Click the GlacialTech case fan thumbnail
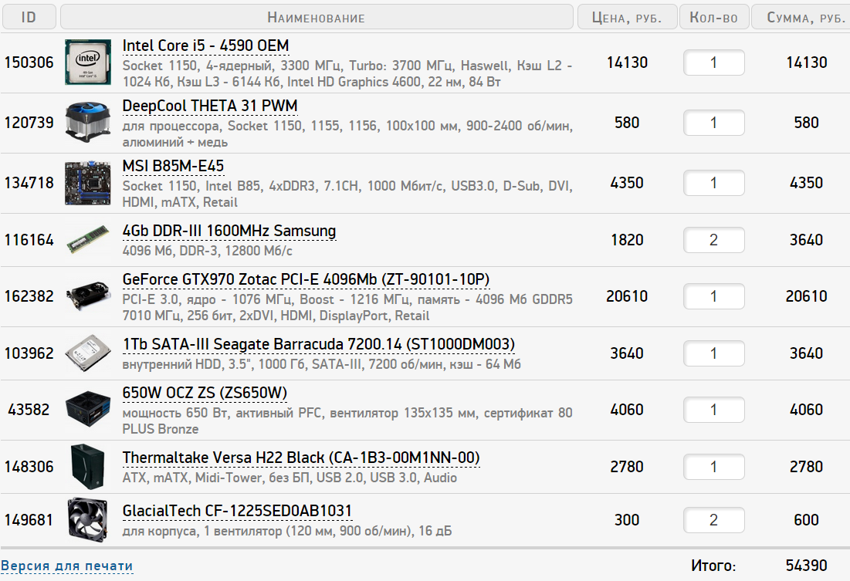The image size is (850, 581). 88,520
